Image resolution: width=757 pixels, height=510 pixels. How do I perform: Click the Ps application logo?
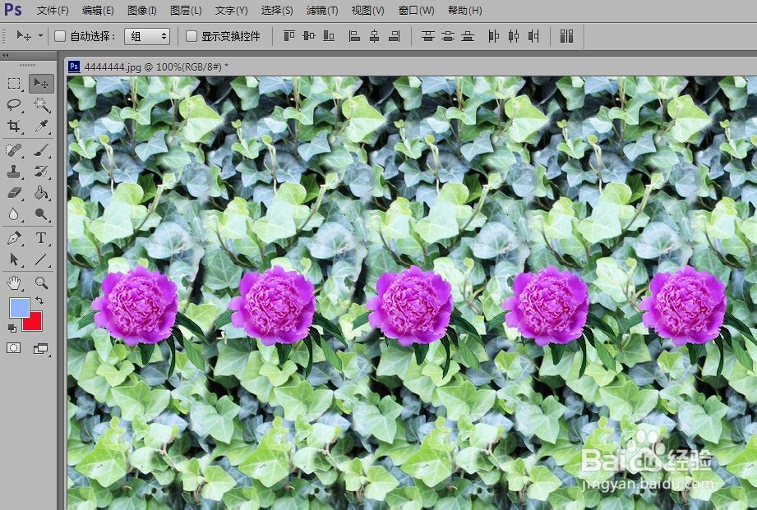(x=13, y=10)
